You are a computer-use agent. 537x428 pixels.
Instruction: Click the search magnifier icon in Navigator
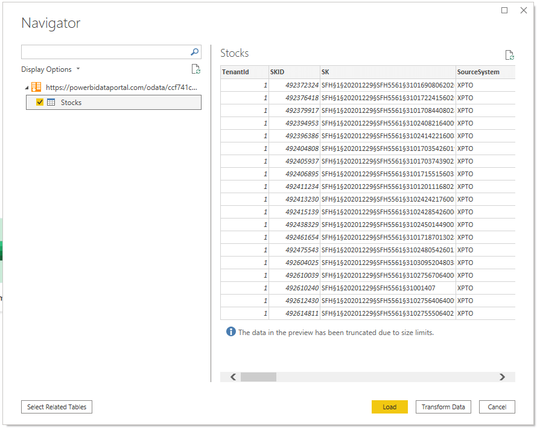coord(194,52)
